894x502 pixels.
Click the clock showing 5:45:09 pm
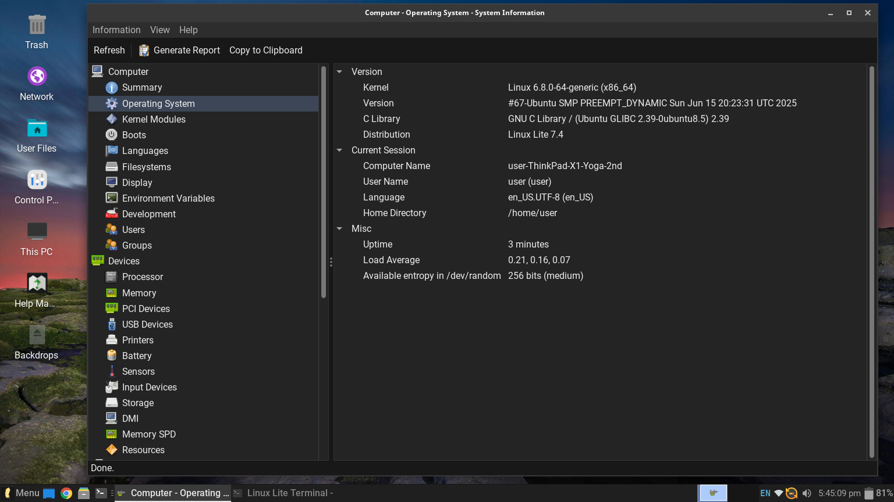[839, 493]
